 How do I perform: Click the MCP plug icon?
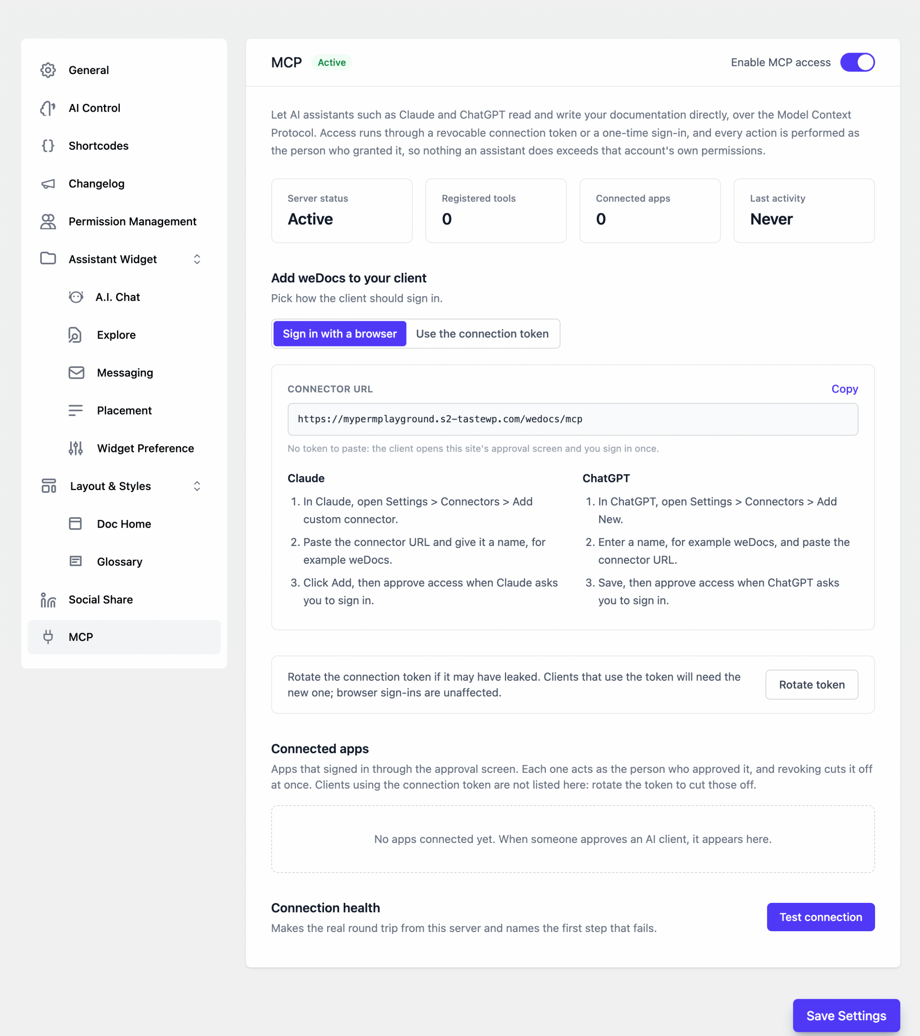point(48,637)
